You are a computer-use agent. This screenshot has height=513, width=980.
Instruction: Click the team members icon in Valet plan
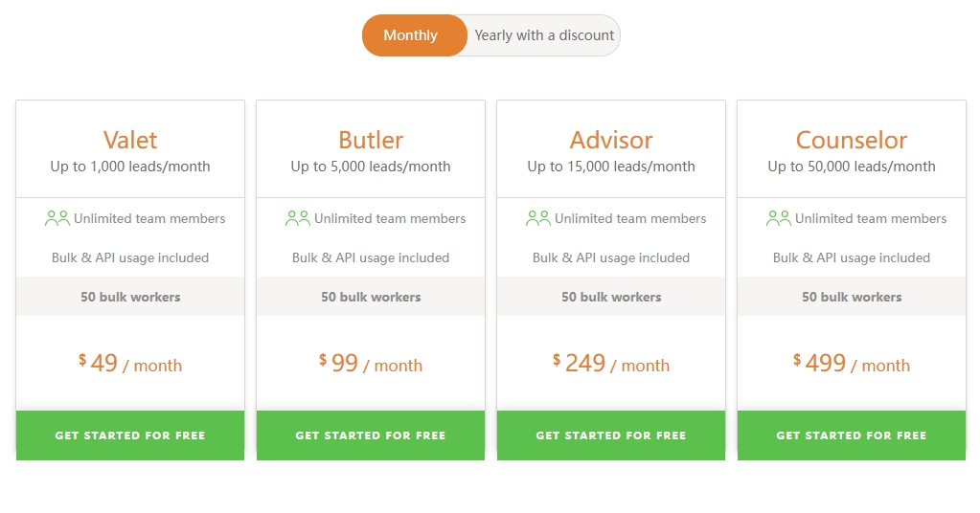point(57,218)
